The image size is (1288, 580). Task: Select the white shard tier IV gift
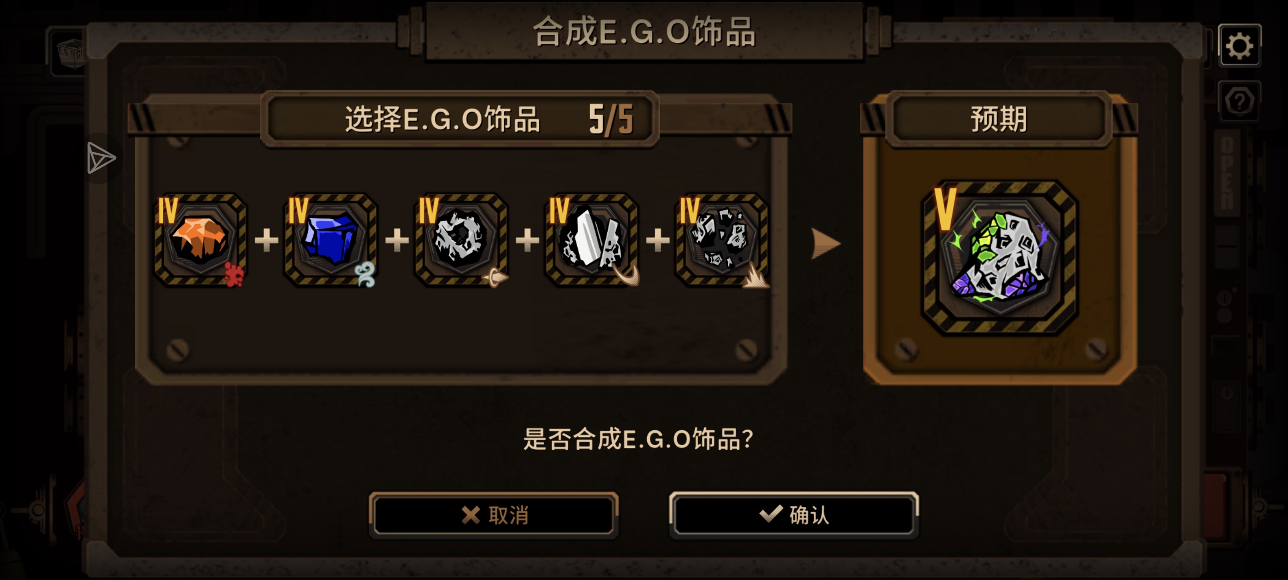click(592, 240)
